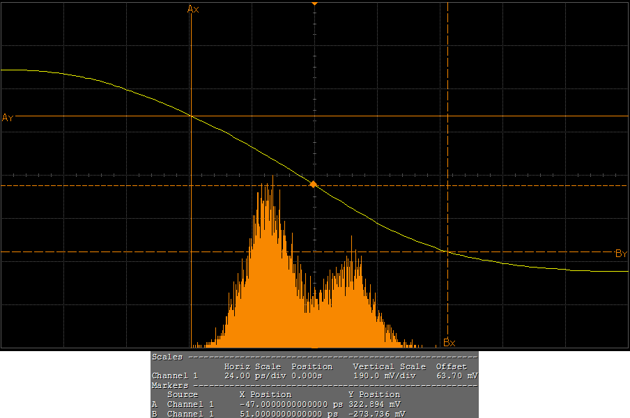This screenshot has width=630, height=418.
Task: Click the intersection of Bx and By lines
Action: click(447, 251)
